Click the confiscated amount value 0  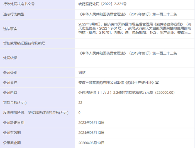coord(79,113)
